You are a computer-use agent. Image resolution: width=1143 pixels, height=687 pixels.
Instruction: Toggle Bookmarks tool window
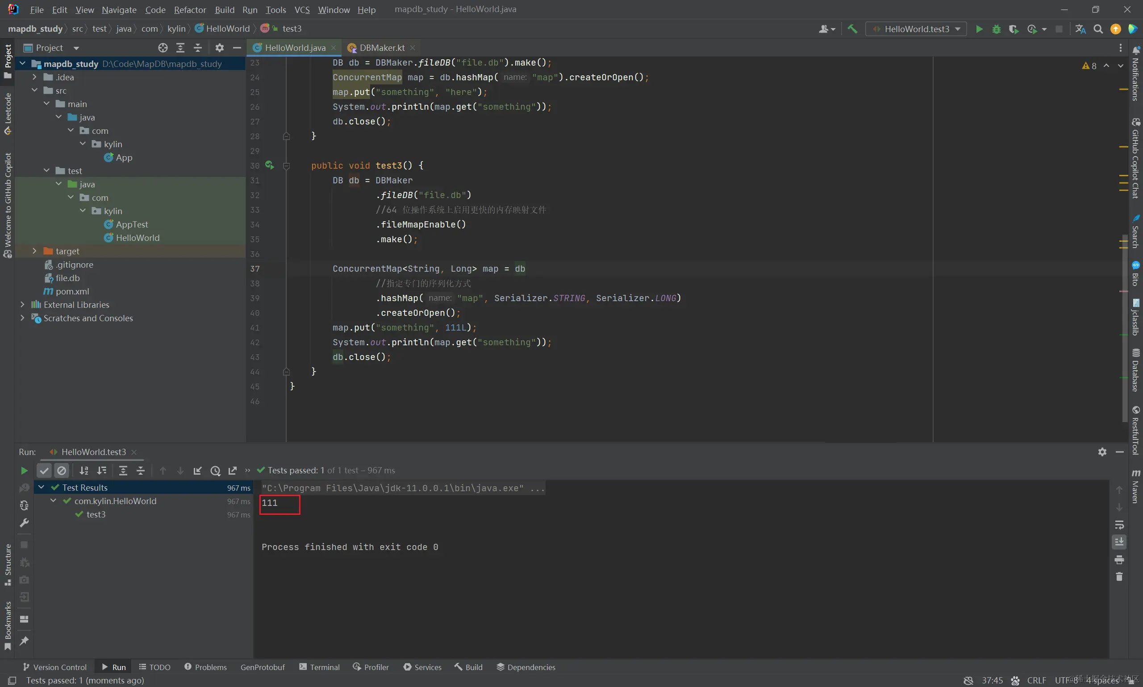(8, 626)
